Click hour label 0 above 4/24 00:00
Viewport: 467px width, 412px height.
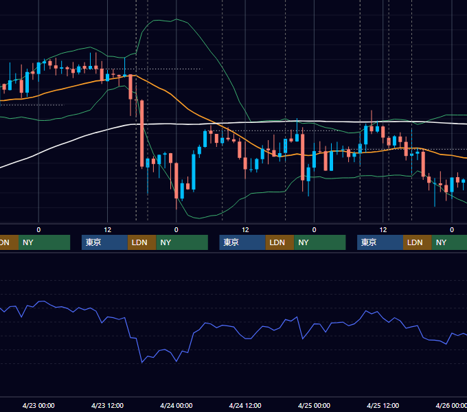coord(176,230)
